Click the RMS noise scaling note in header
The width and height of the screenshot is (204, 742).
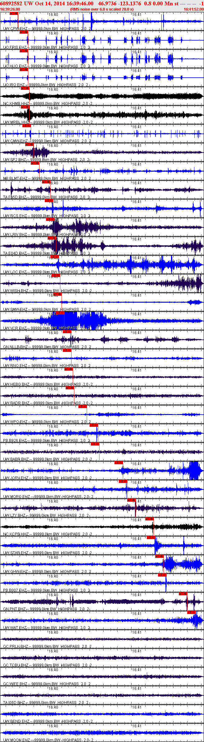102,9
